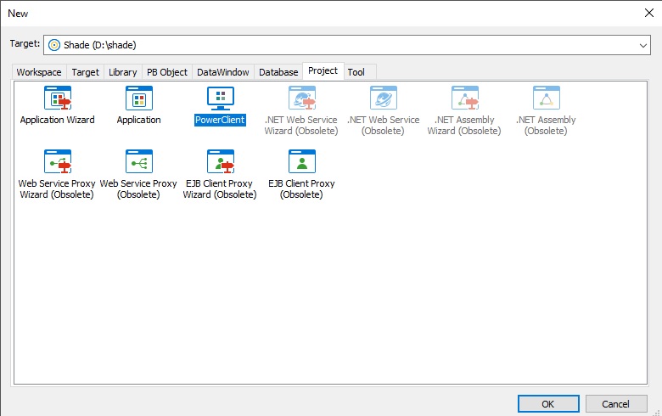The image size is (662, 416).
Task: Close the New dialog
Action: click(x=649, y=13)
